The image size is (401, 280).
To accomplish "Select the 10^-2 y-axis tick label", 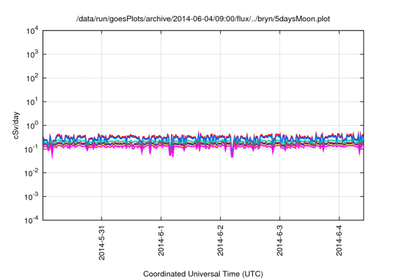I will pyautogui.click(x=31, y=173).
